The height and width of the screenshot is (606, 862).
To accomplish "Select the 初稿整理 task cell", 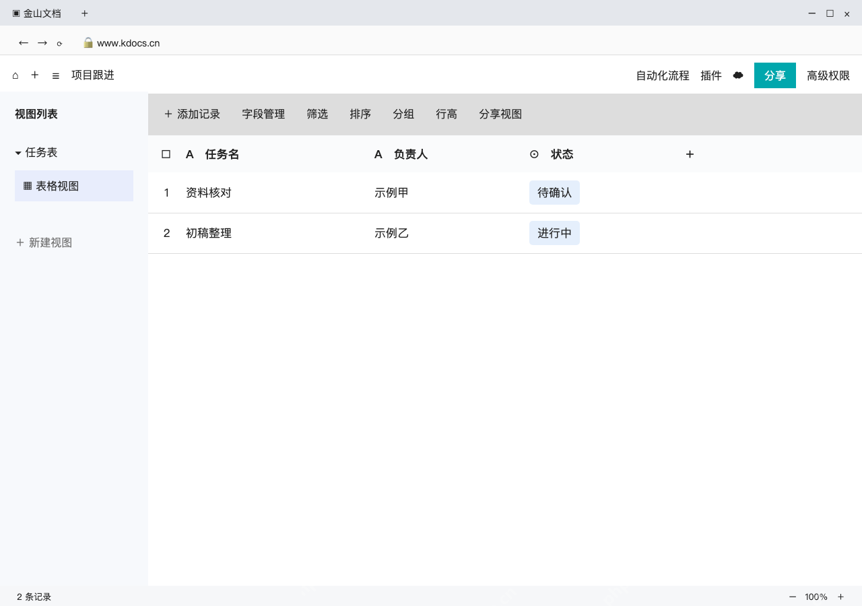I will [209, 233].
